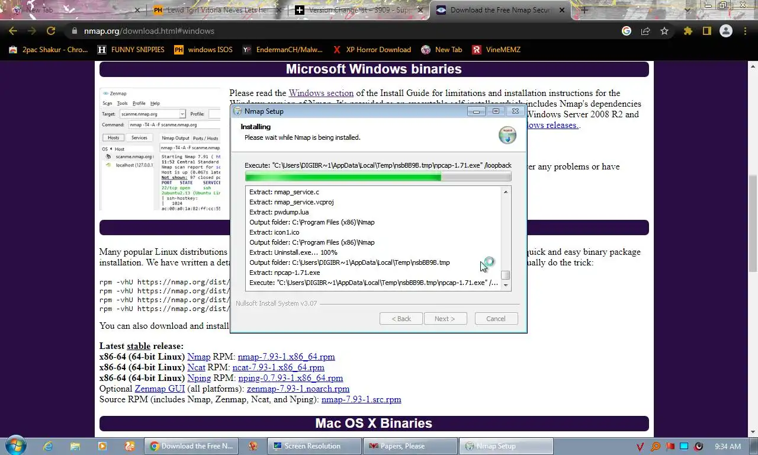
Task: Switch to the Papers, Please window
Action: (x=411, y=446)
